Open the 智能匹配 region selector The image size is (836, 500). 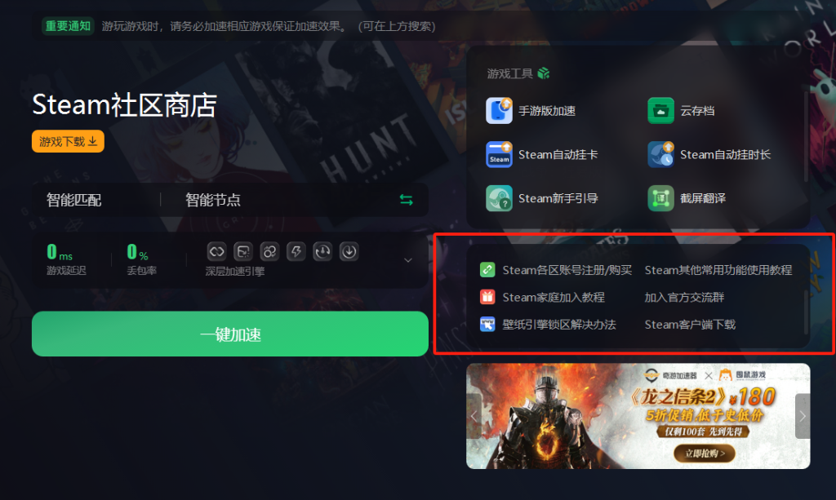coord(73,200)
